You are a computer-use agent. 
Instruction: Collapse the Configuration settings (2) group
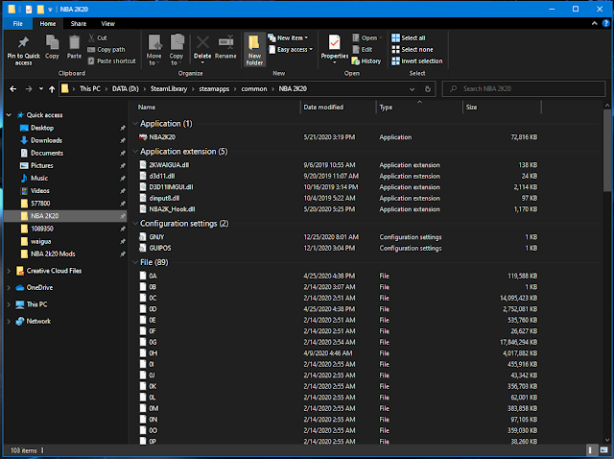click(135, 224)
